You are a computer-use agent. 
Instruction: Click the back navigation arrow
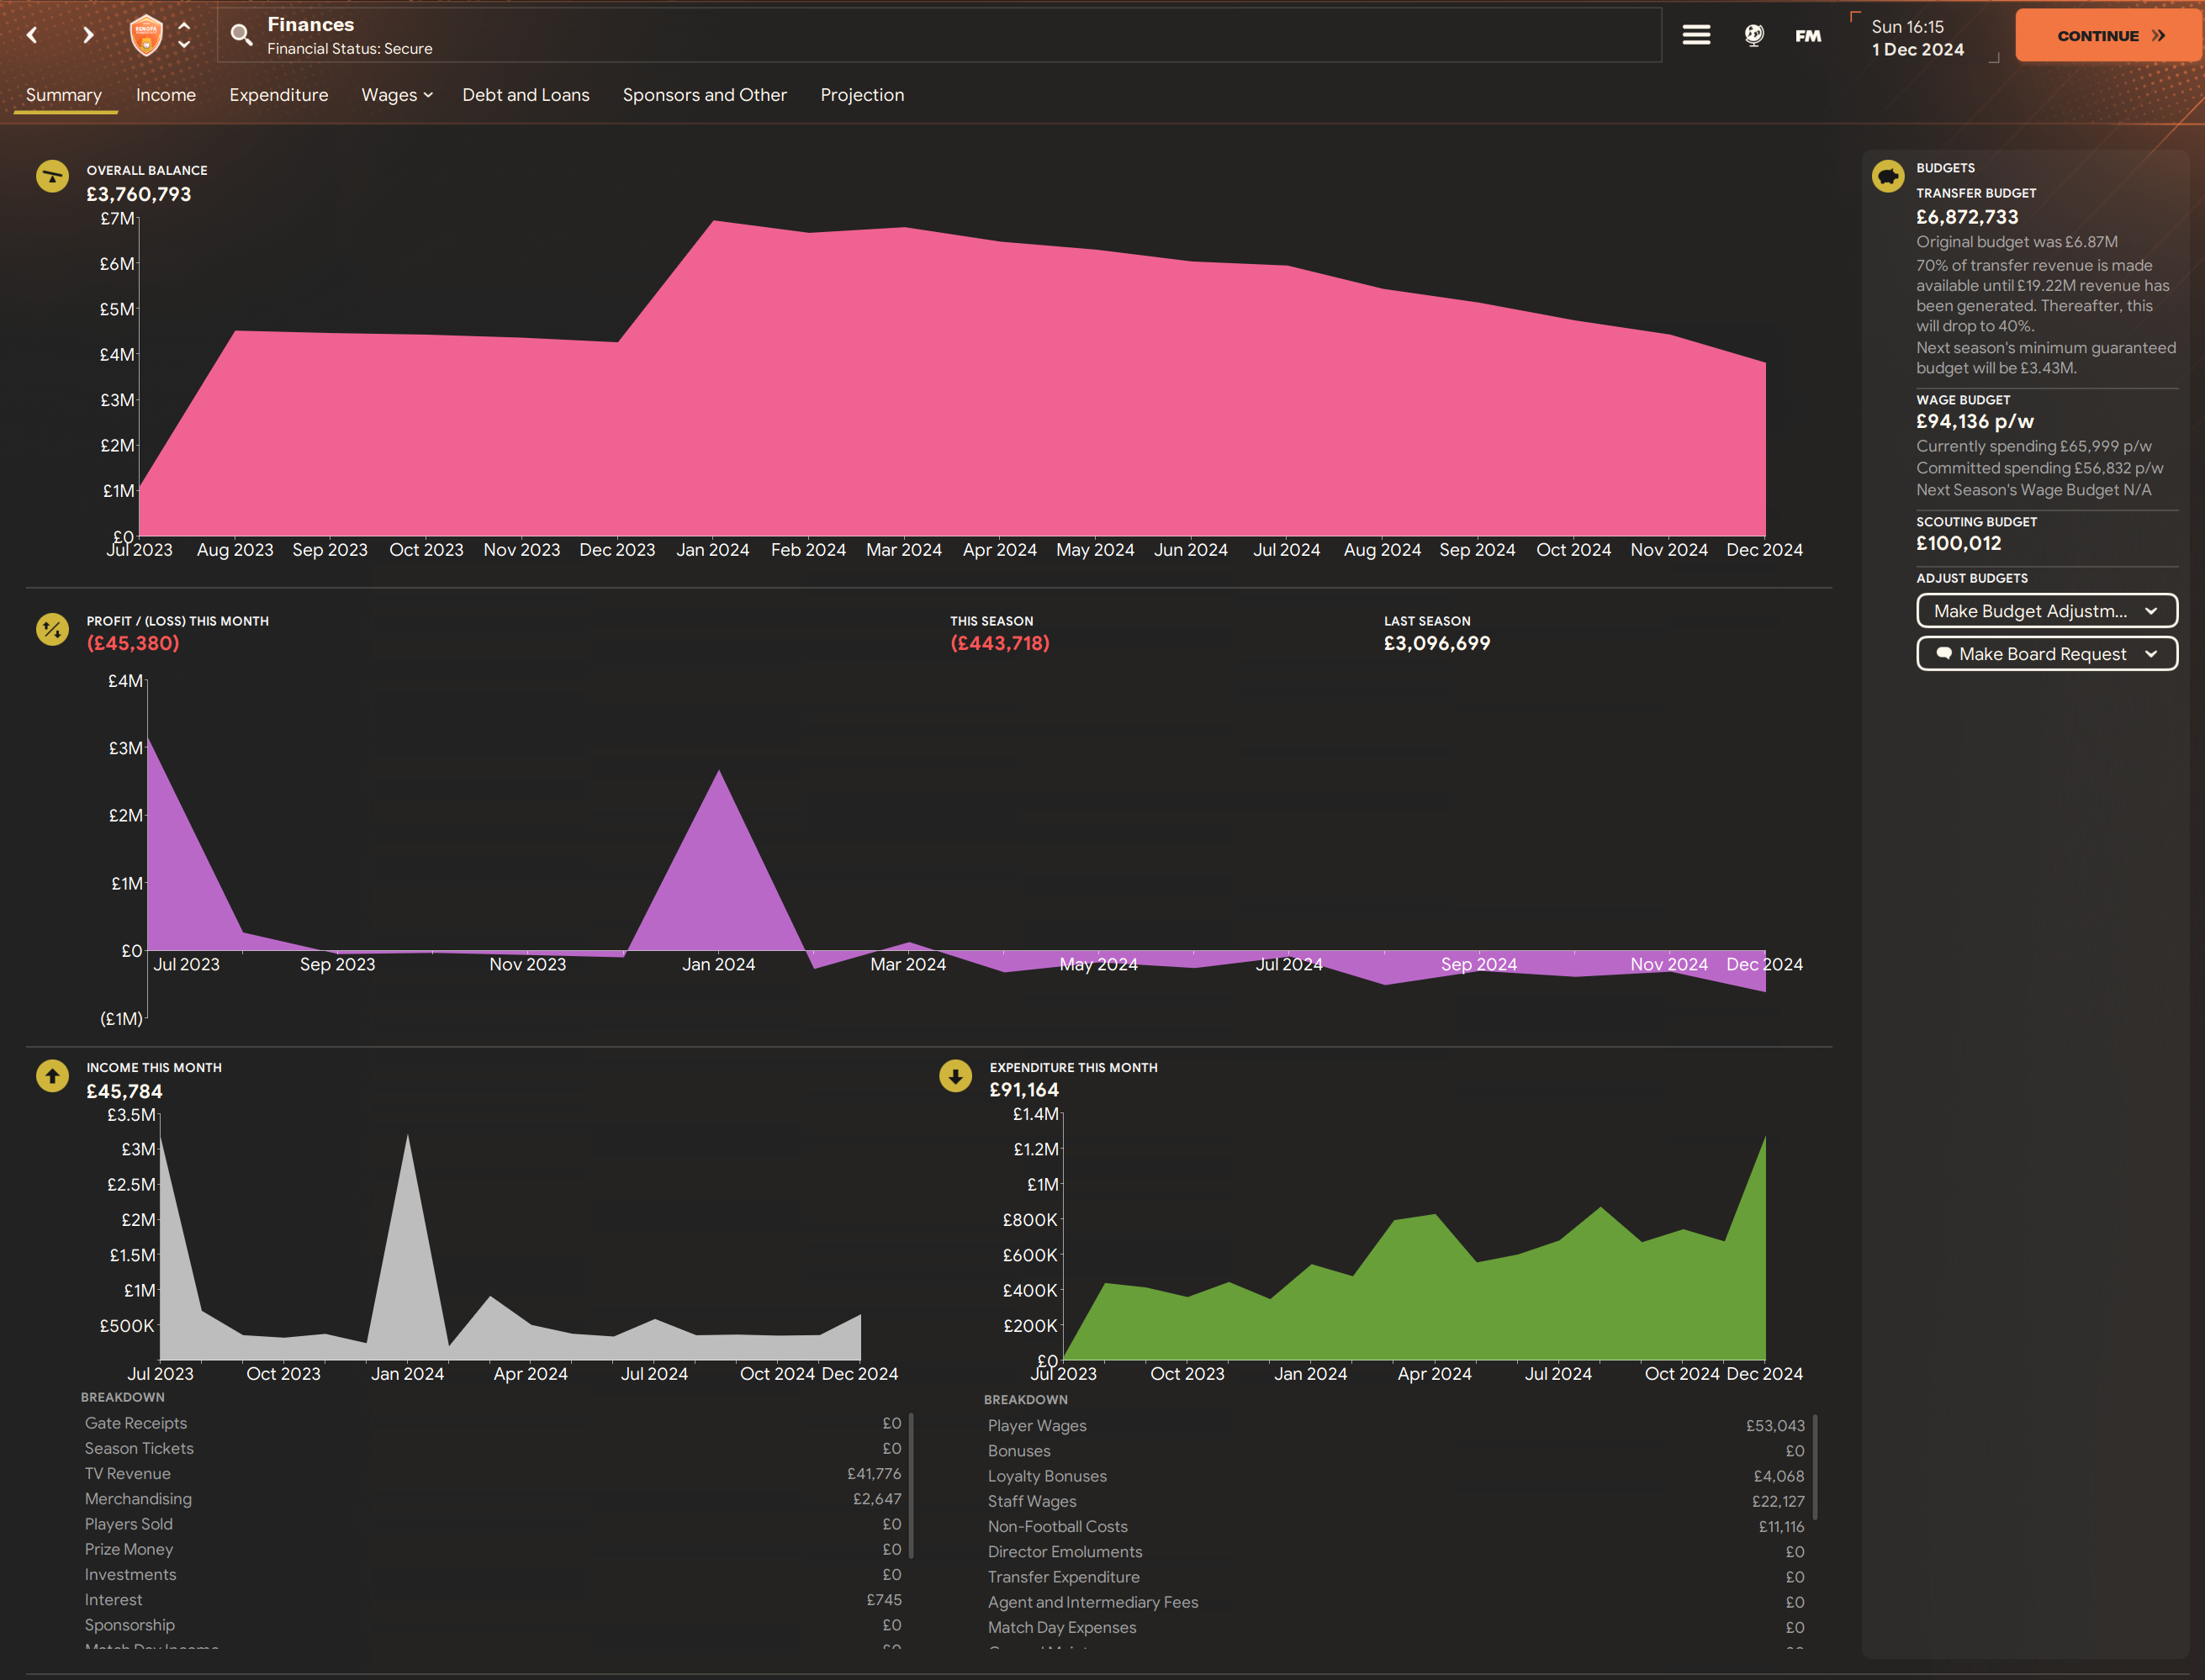[x=32, y=35]
